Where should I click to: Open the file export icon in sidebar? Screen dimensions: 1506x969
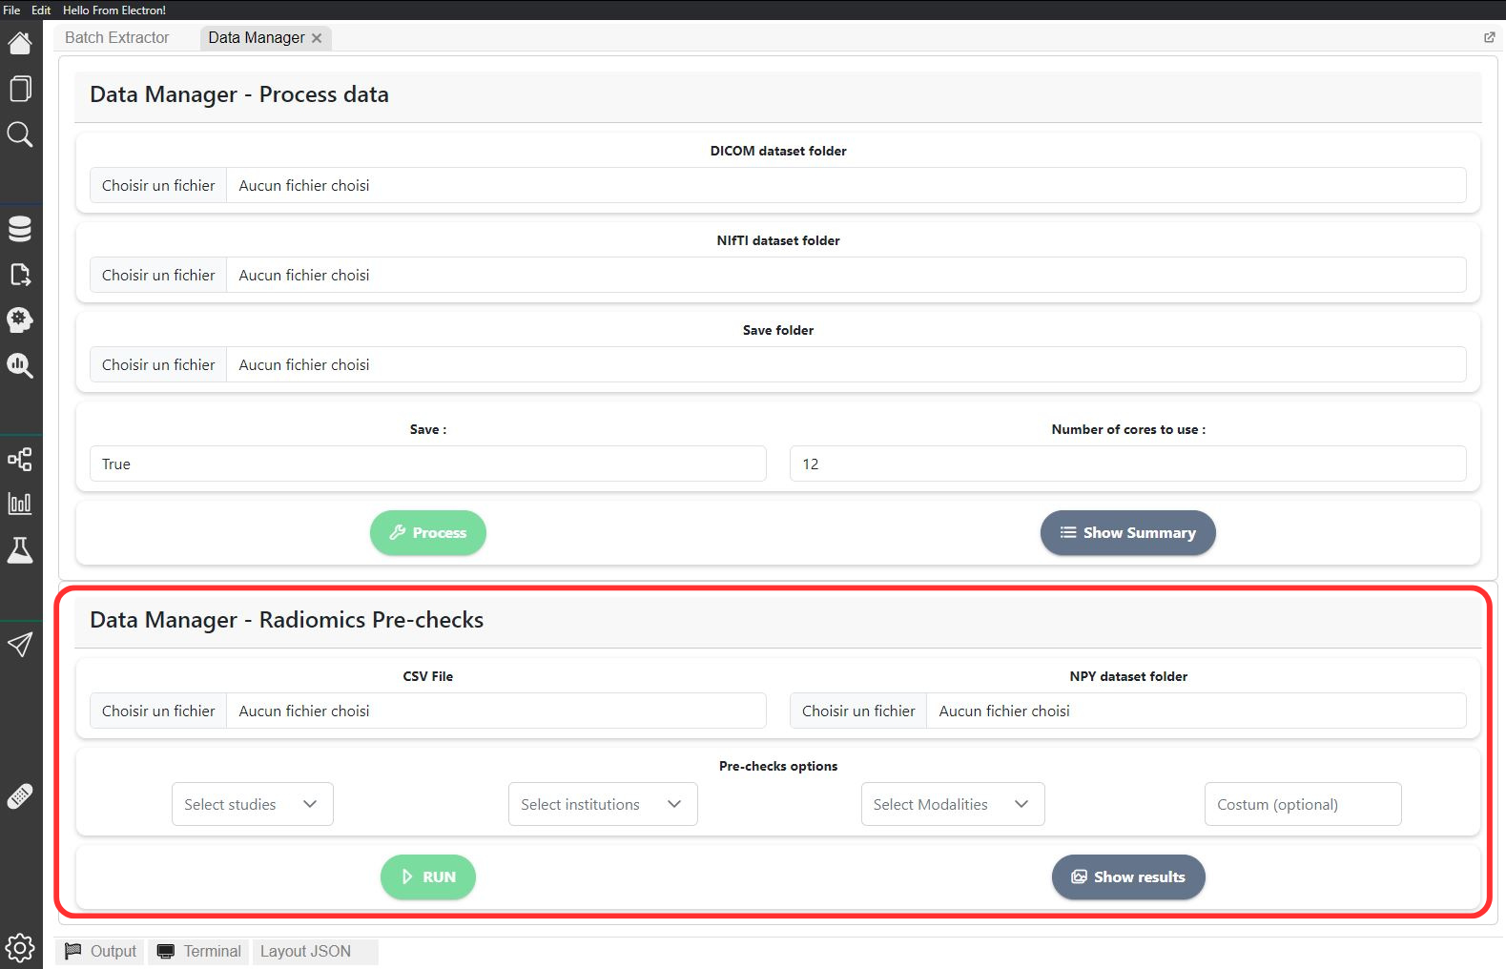[x=20, y=275]
